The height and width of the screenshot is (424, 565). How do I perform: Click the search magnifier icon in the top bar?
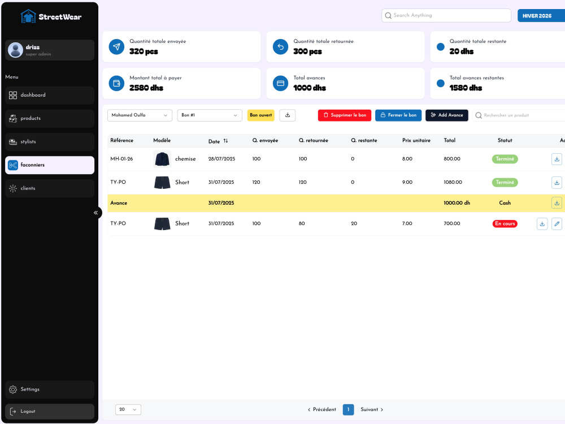coord(388,15)
